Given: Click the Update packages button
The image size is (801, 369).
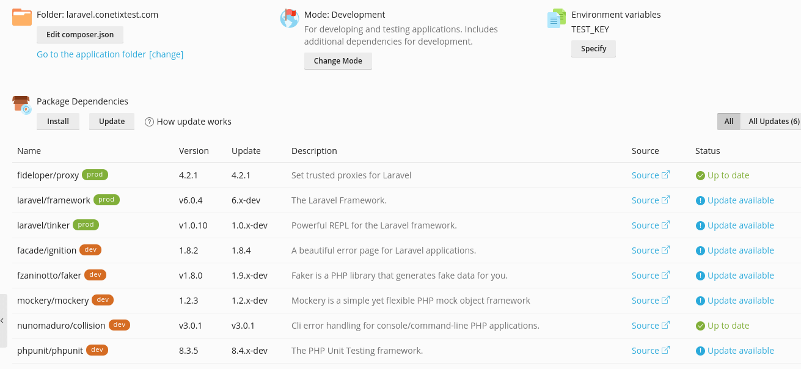Looking at the screenshot, I should pos(112,122).
